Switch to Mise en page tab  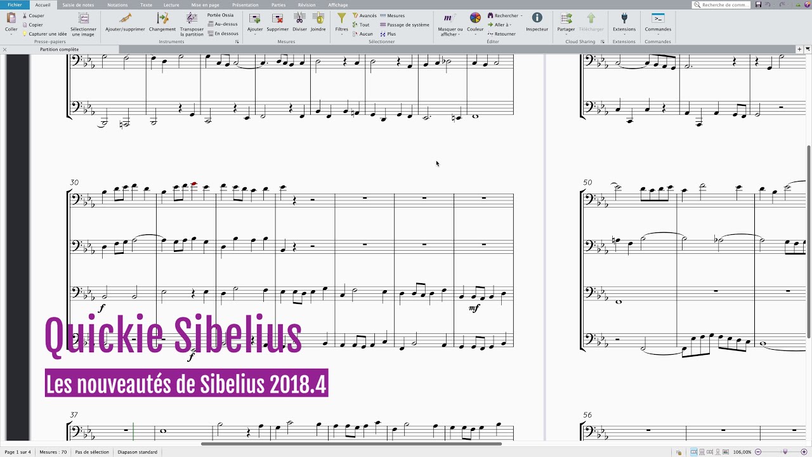(205, 4)
